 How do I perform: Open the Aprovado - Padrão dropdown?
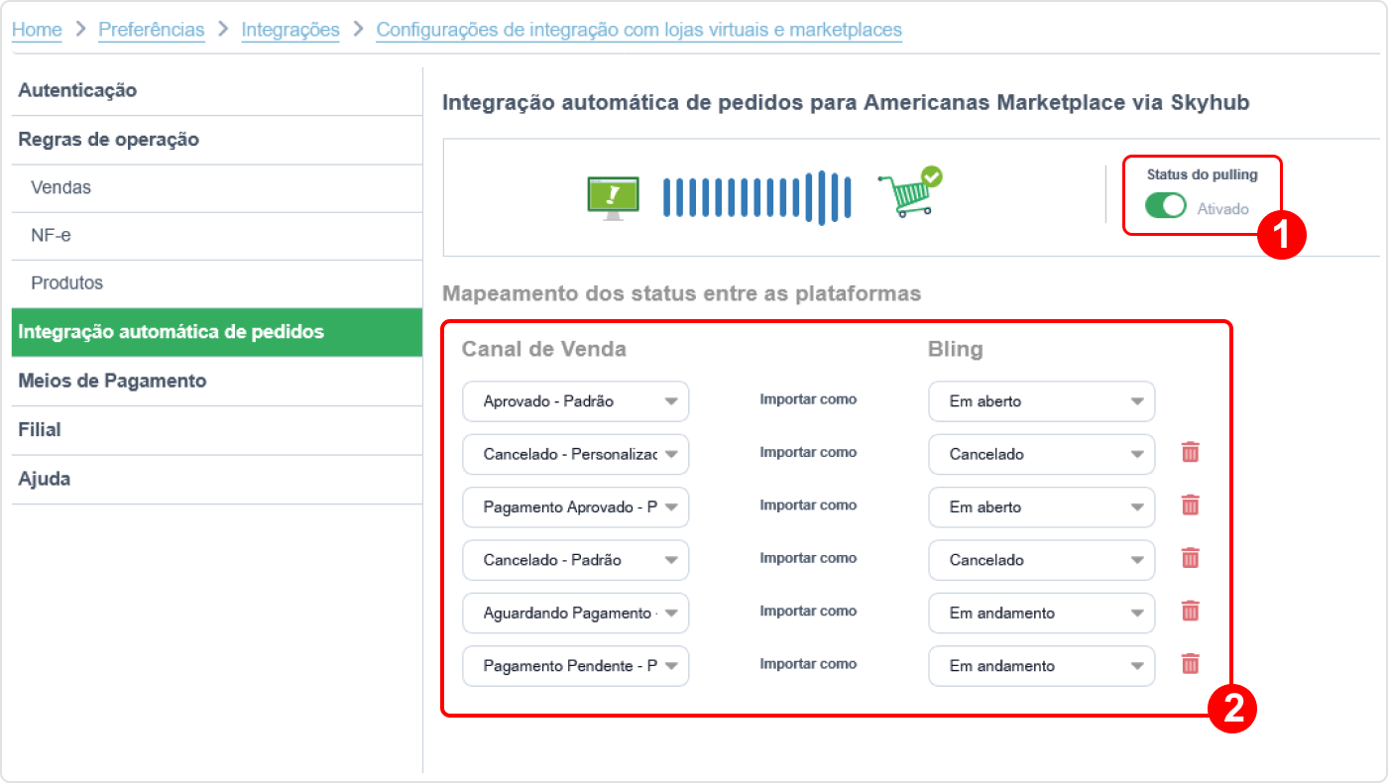click(575, 401)
